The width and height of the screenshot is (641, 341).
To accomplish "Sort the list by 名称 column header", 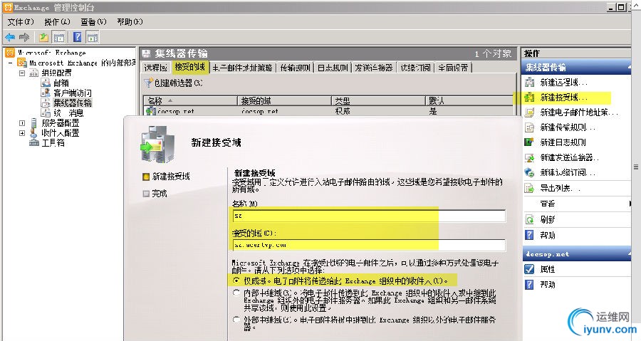I will 190,100.
